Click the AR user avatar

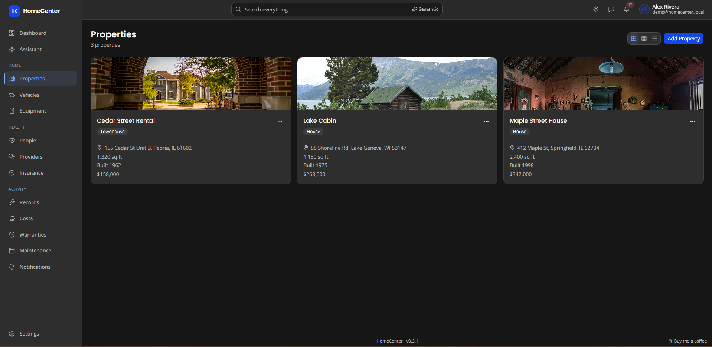coord(644,9)
